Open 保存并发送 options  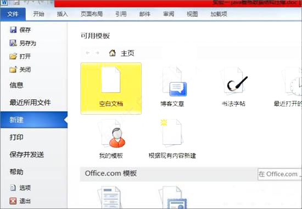click(x=27, y=155)
